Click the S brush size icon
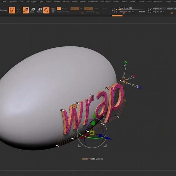The width and height of the screenshot is (176, 176). (115, 10)
